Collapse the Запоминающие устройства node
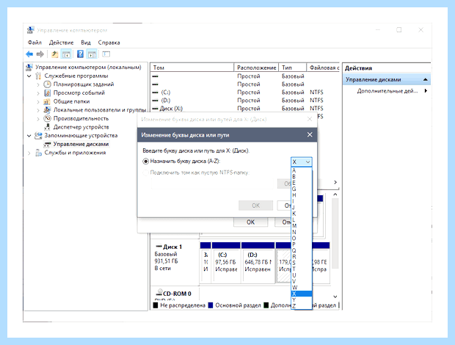 [x=29, y=136]
